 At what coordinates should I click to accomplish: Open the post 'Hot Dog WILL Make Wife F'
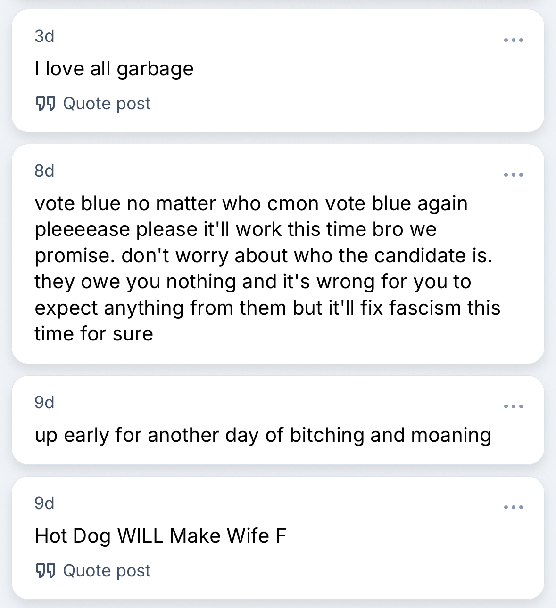coord(160,536)
